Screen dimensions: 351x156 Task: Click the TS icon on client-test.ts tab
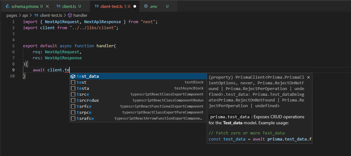point(97,6)
